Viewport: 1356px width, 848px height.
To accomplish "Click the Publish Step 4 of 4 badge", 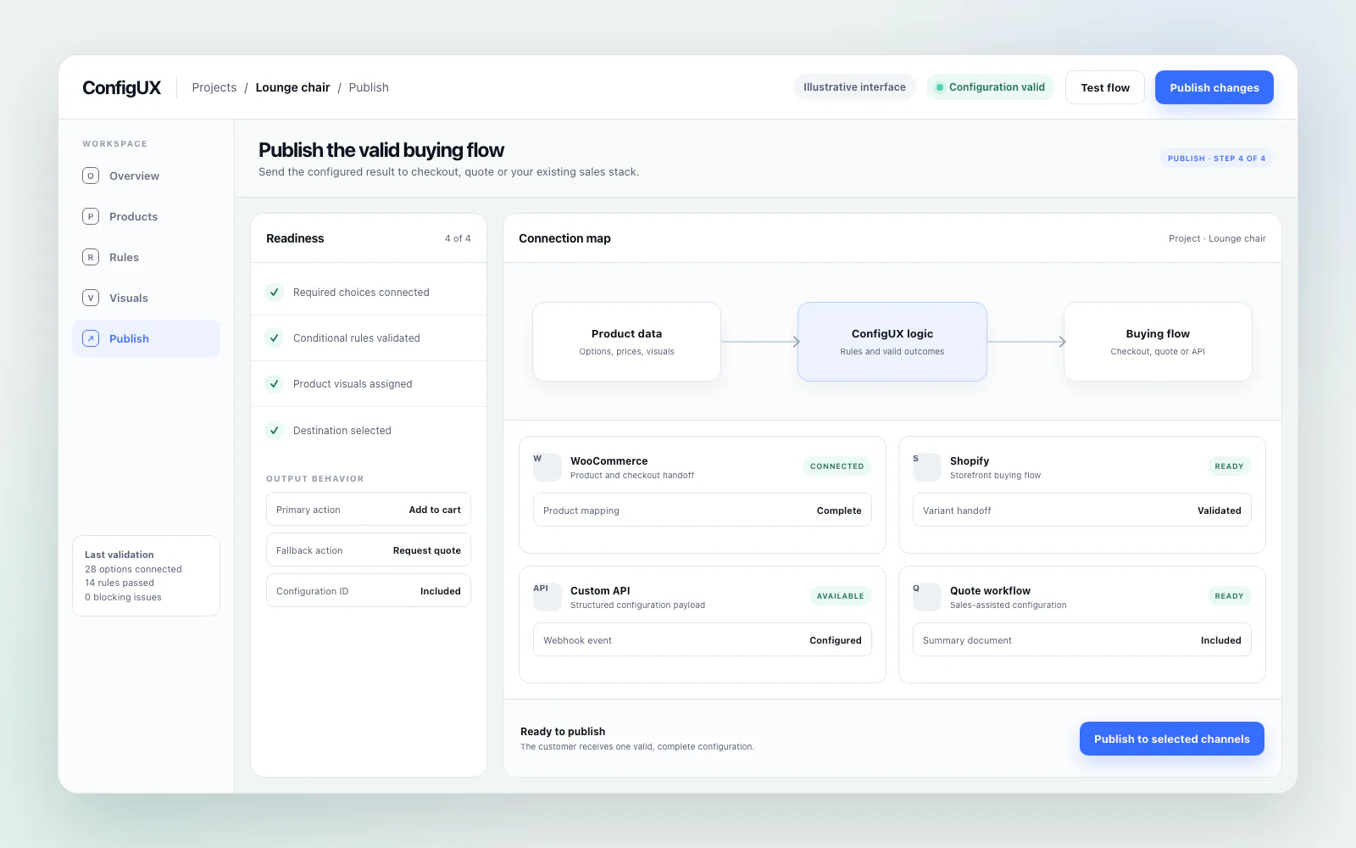I will coord(1216,159).
